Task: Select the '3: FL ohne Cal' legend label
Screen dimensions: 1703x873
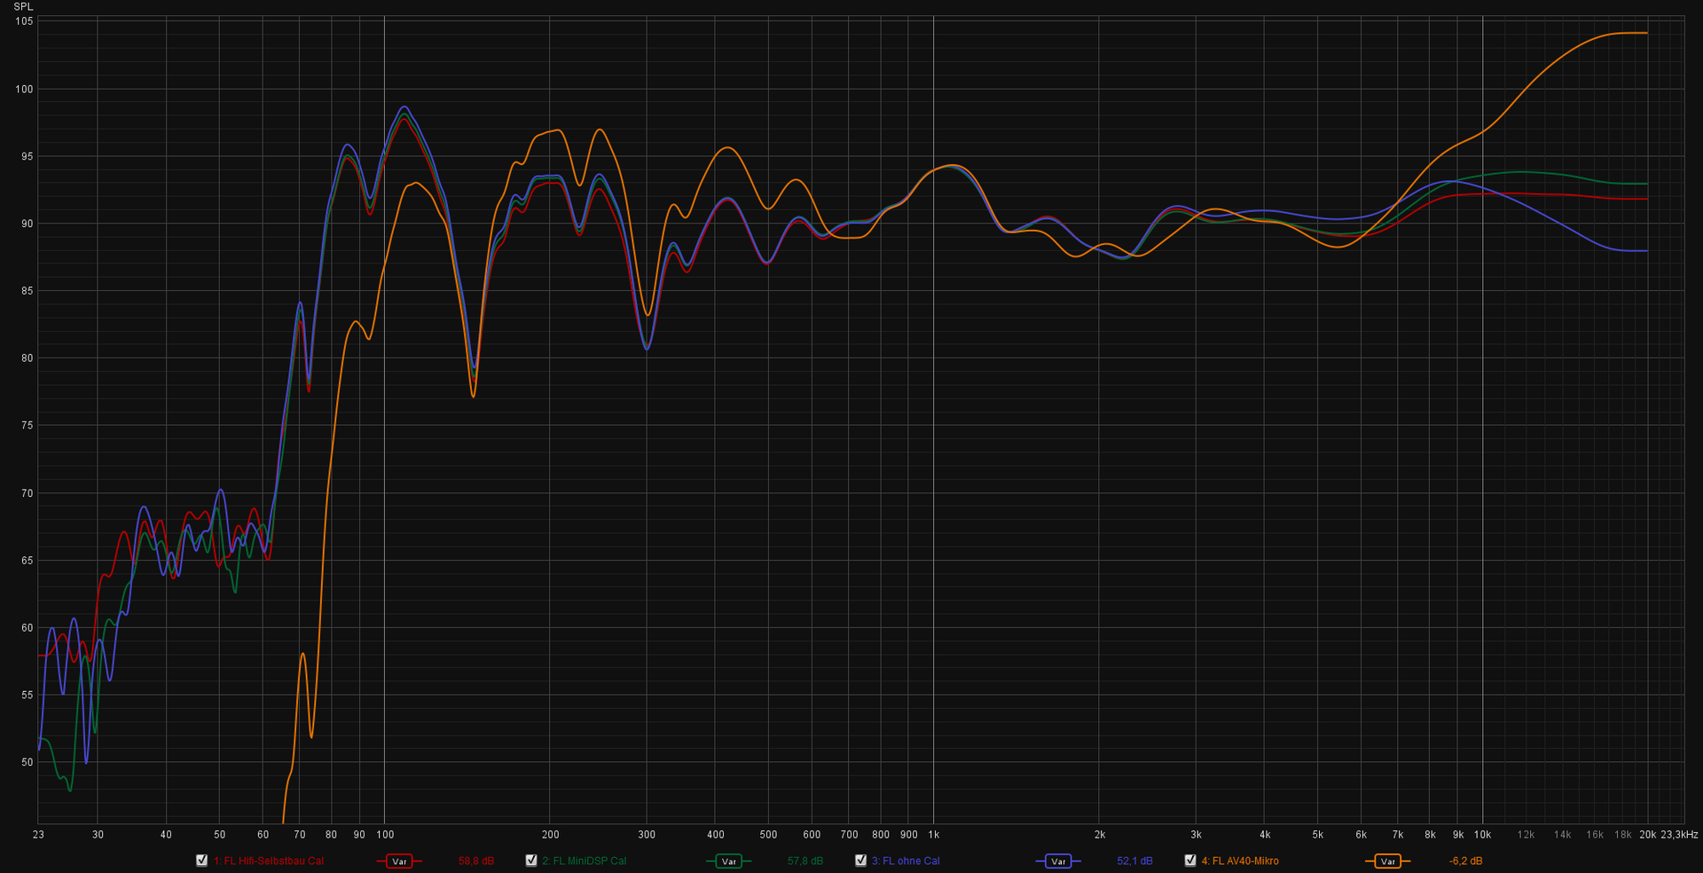Action: (906, 861)
